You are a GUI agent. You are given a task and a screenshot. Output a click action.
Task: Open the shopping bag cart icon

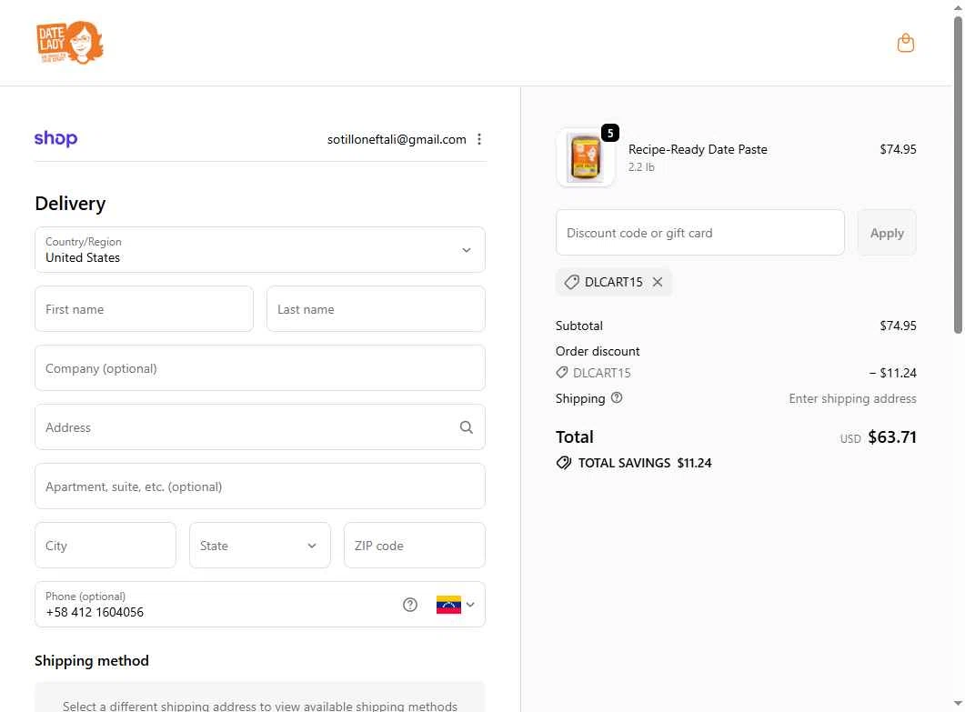click(905, 43)
